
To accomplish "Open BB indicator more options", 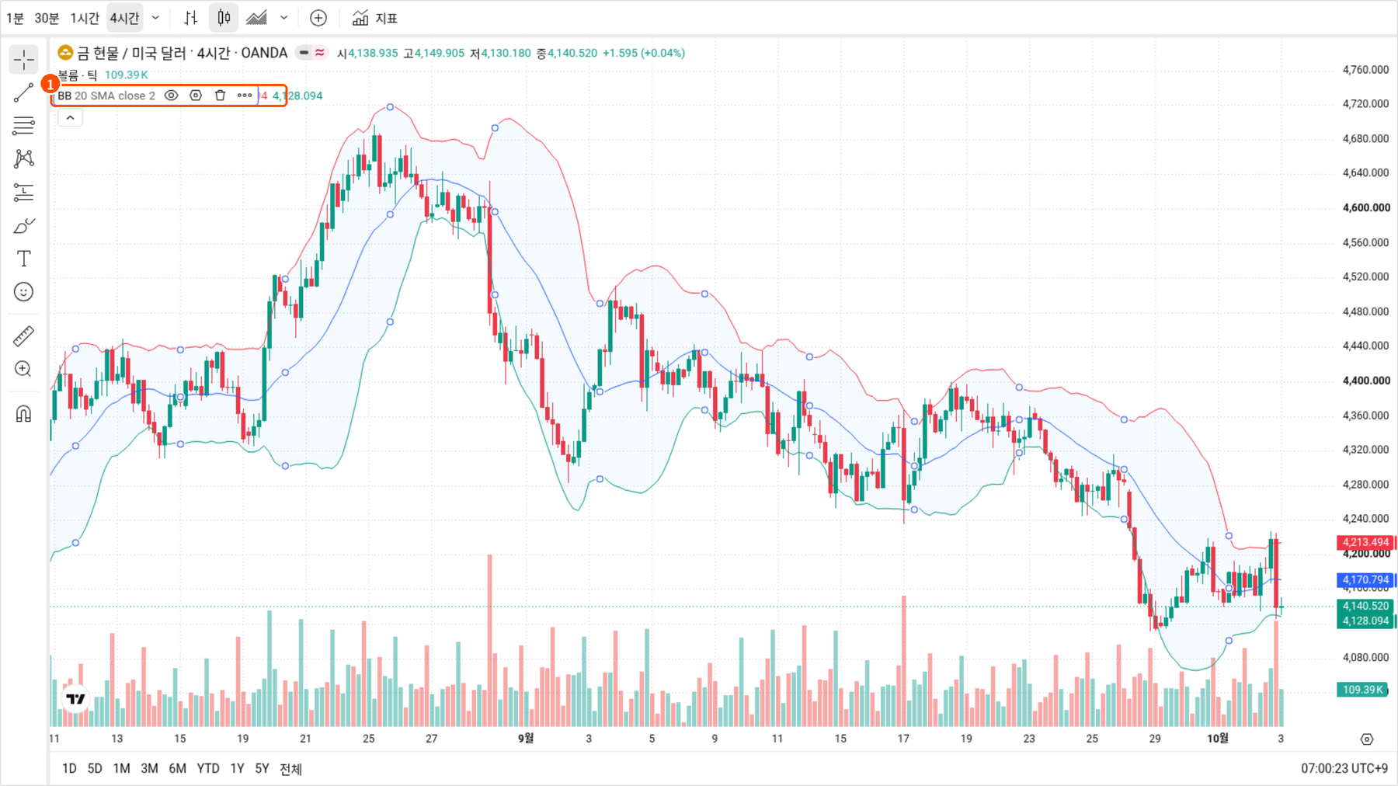I will pyautogui.click(x=245, y=96).
